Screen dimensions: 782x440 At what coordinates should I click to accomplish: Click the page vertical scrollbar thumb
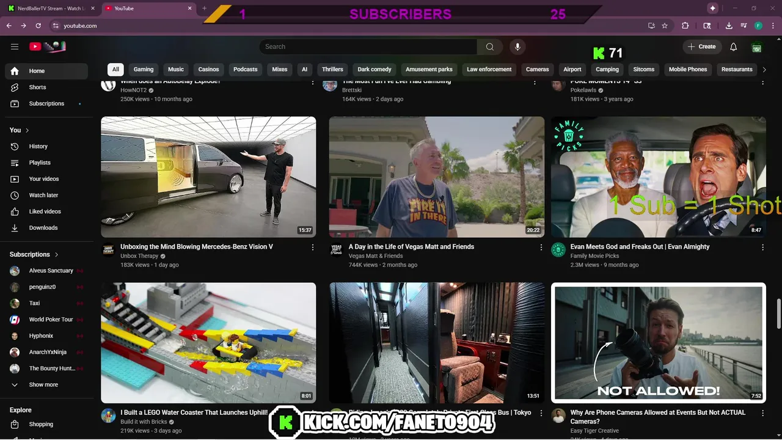click(x=778, y=314)
